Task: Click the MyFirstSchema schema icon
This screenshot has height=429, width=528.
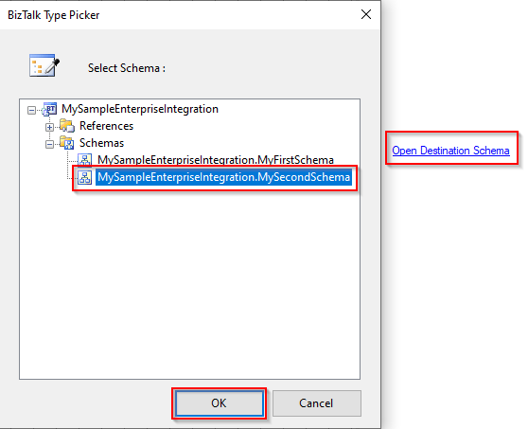Action: (85, 160)
